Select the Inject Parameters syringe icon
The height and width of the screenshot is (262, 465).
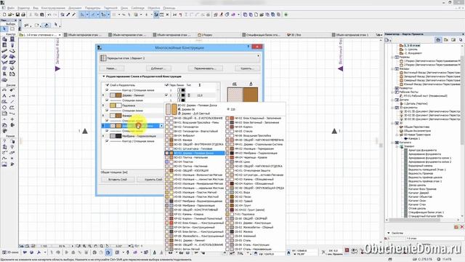click(74, 15)
